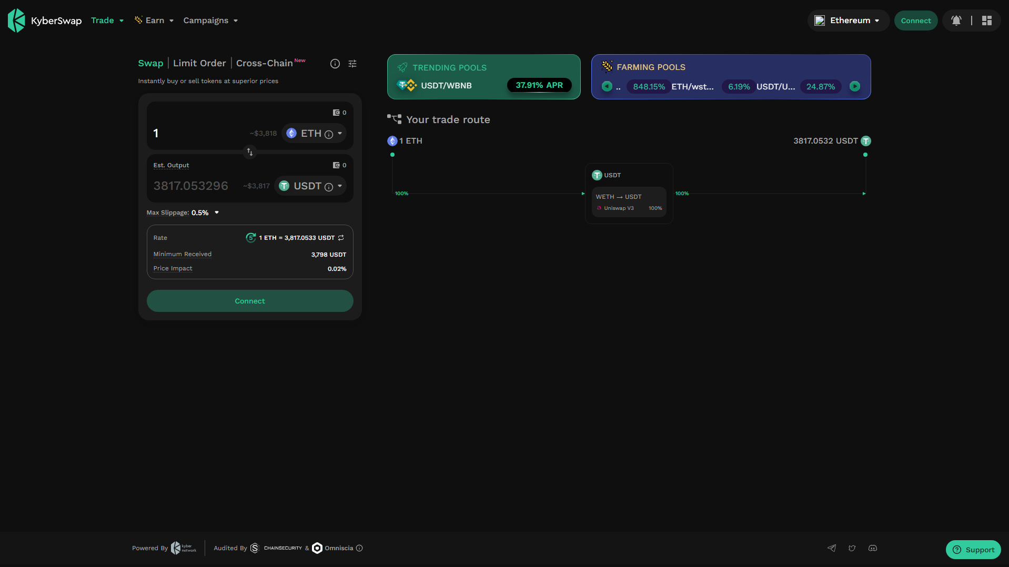Click the USDT token in route box
The width and height of the screenshot is (1009, 567).
point(607,175)
